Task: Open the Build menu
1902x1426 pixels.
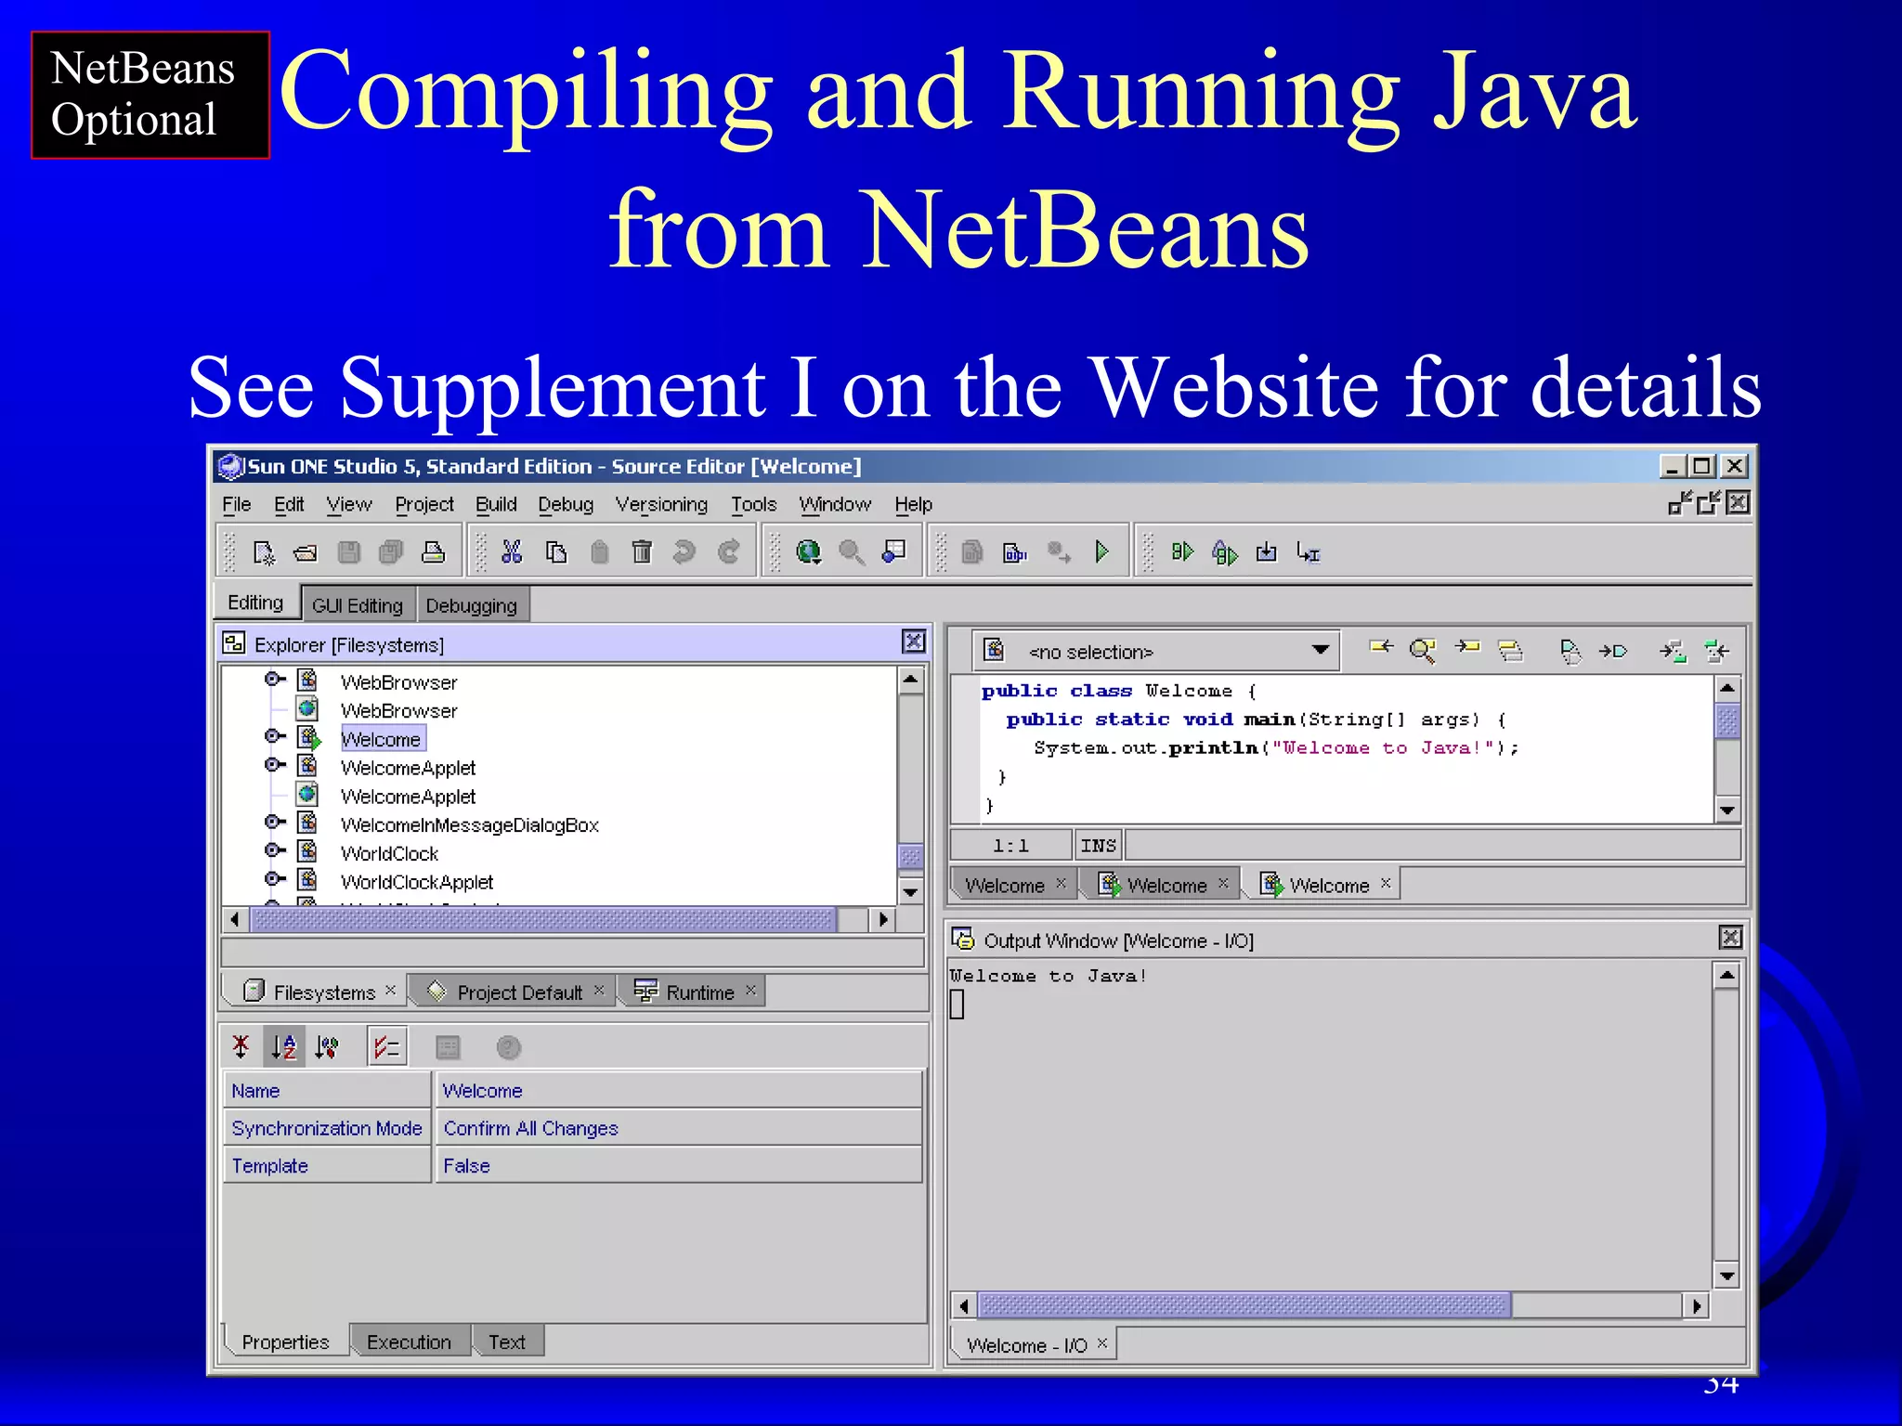Action: click(x=496, y=504)
